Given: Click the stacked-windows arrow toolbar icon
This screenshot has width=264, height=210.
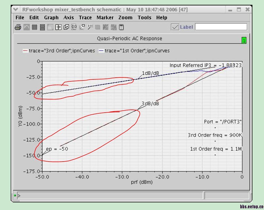Looking at the screenshot, I should click(x=66, y=27).
